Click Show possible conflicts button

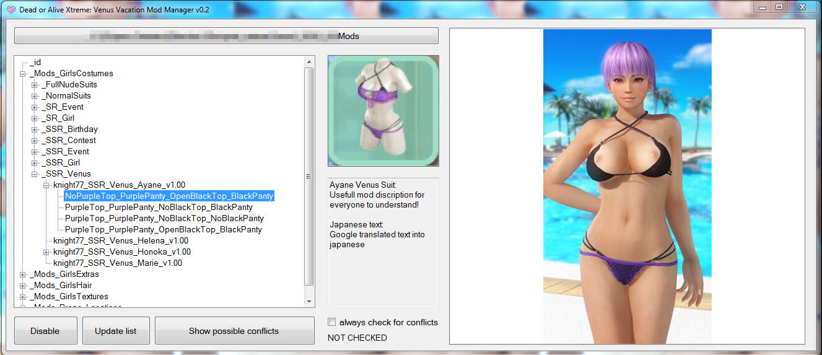[x=234, y=331]
